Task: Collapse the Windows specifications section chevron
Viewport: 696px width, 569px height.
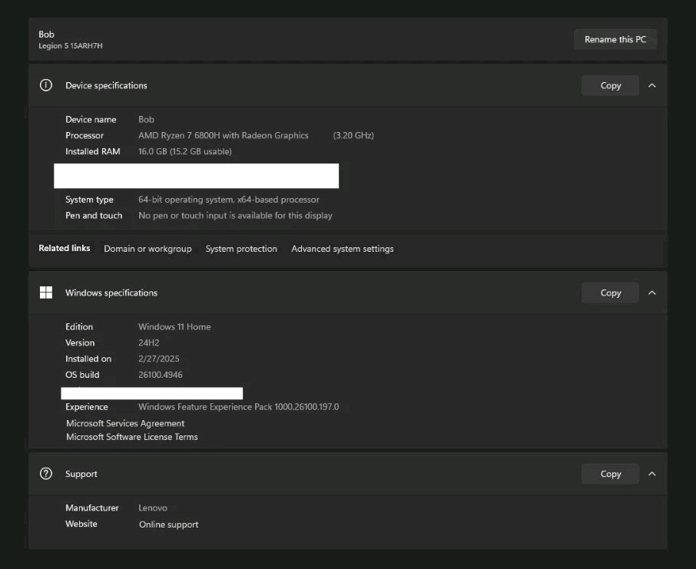Action: [651, 293]
